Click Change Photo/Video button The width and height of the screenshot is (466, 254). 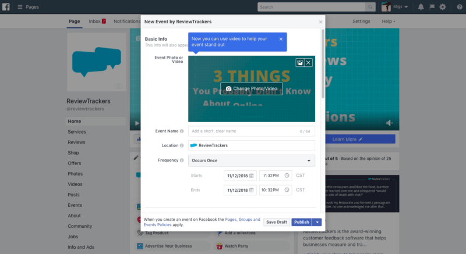pos(252,88)
